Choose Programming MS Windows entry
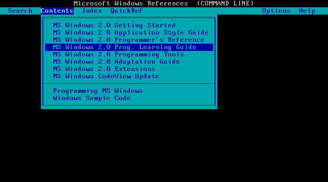 point(129,91)
